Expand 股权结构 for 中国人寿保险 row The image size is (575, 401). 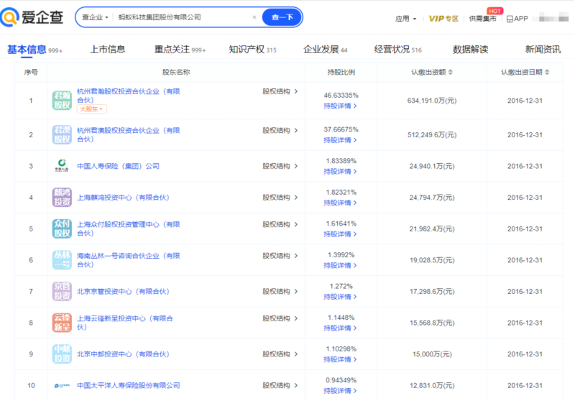(x=280, y=166)
